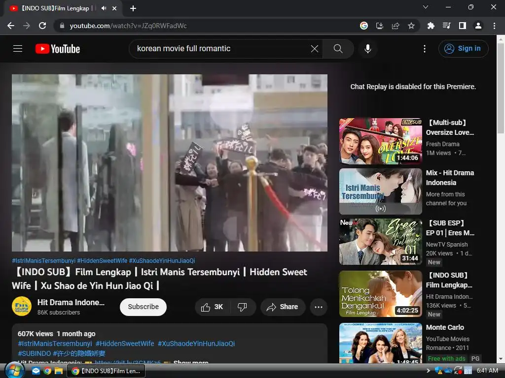Open more actions ellipsis under video
This screenshot has width=505, height=378.
[318, 307]
